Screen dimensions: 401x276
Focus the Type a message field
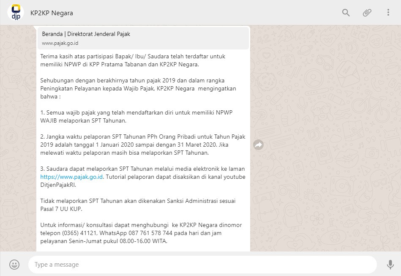click(x=202, y=265)
